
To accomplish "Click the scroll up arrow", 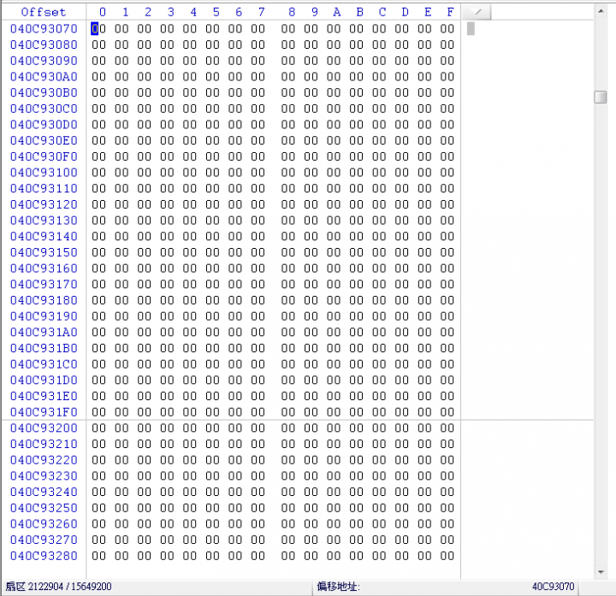I will click(x=601, y=11).
